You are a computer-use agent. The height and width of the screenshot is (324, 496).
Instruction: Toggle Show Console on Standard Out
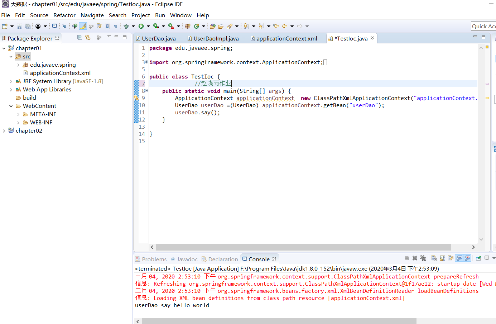459,258
